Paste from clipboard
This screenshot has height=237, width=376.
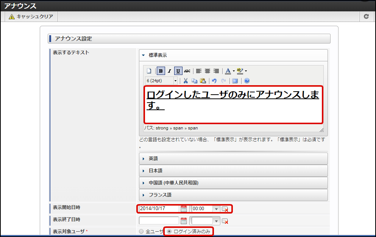tap(203, 81)
